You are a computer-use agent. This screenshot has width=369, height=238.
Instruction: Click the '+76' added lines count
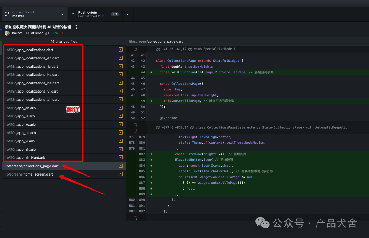tap(55, 33)
